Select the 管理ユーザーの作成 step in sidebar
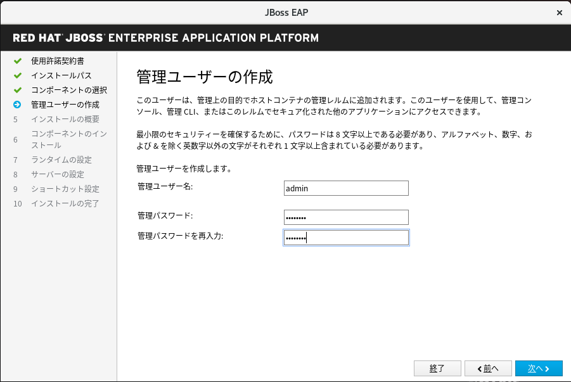 point(65,105)
